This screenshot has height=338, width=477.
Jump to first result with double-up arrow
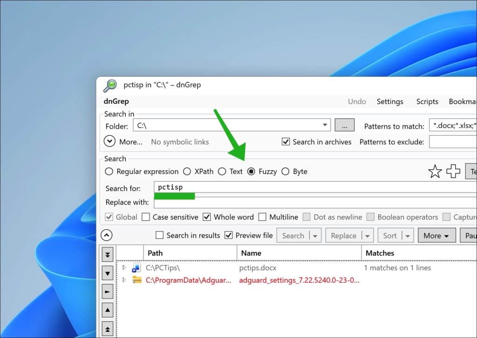[108, 329]
